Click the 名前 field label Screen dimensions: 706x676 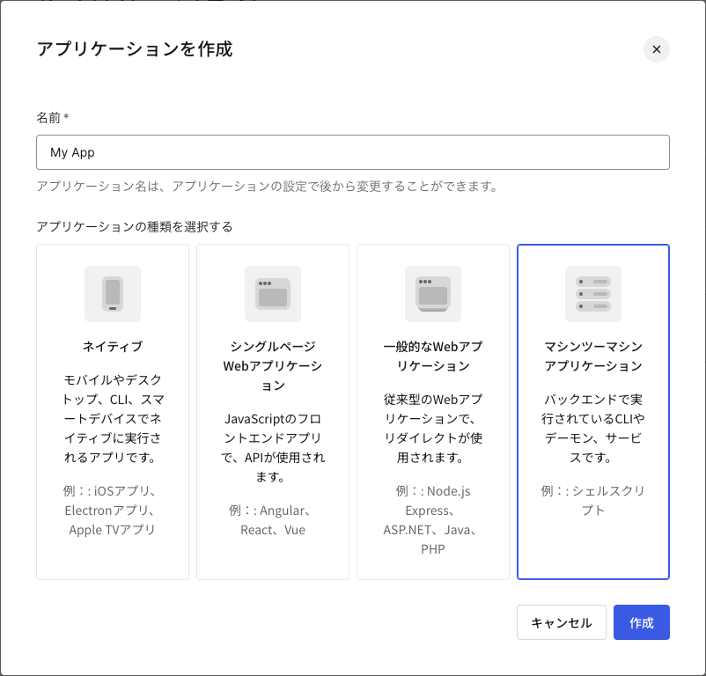pos(53,118)
